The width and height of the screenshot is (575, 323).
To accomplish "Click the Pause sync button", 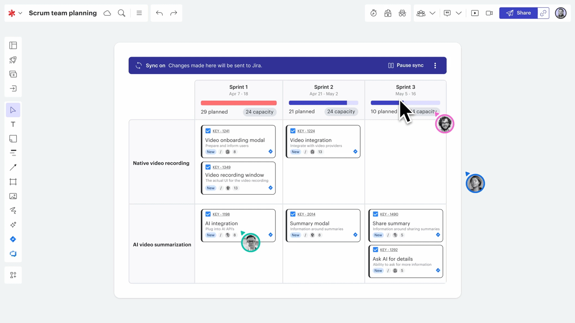I will 405,65.
